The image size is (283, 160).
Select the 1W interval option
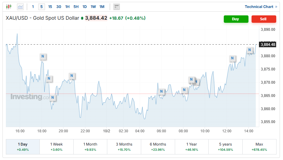pyautogui.click(x=93, y=6)
